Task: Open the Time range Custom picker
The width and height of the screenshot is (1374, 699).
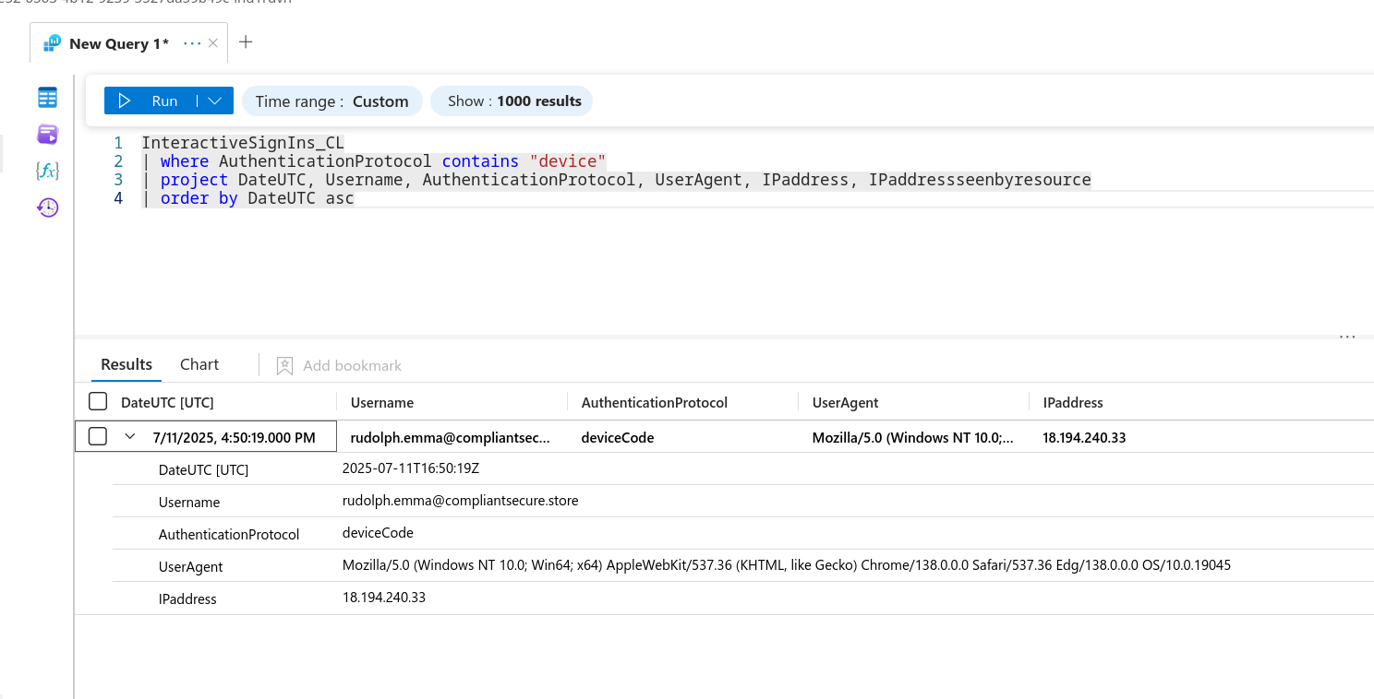Action: [331, 101]
